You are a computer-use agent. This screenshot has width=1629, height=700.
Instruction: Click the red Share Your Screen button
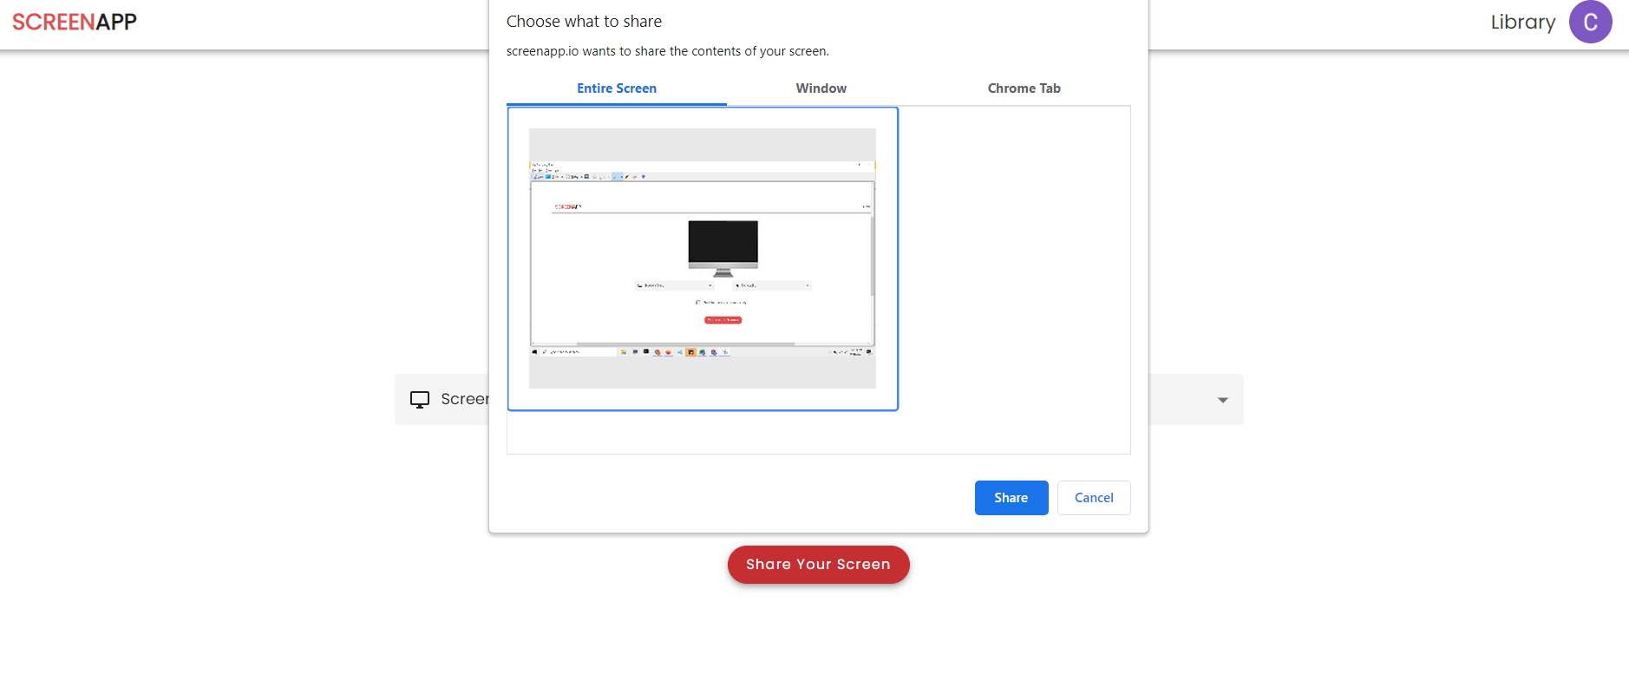point(818,565)
